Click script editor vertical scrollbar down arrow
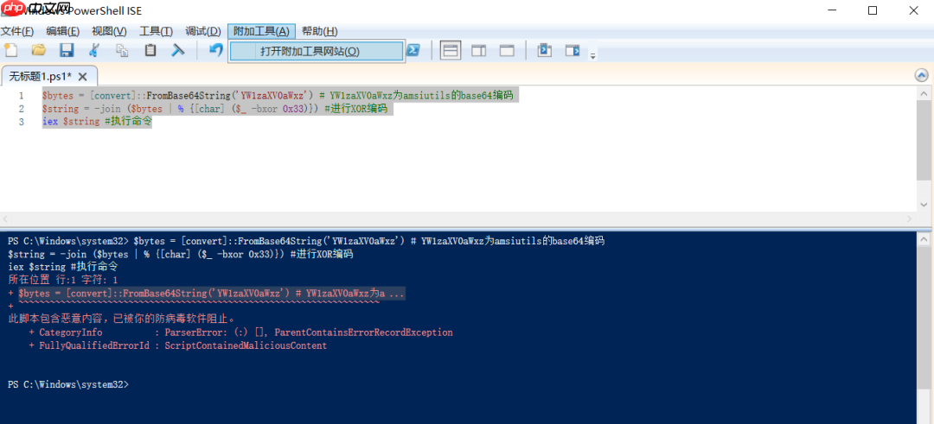 pyautogui.click(x=924, y=204)
